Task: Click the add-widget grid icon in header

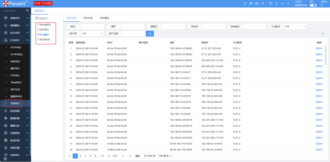Action: pos(271,3)
